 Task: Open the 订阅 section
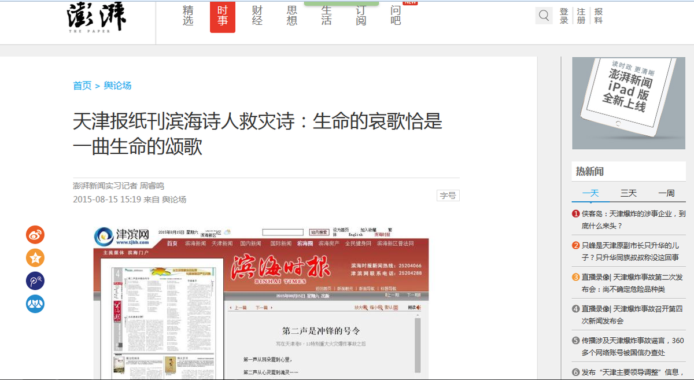361,16
